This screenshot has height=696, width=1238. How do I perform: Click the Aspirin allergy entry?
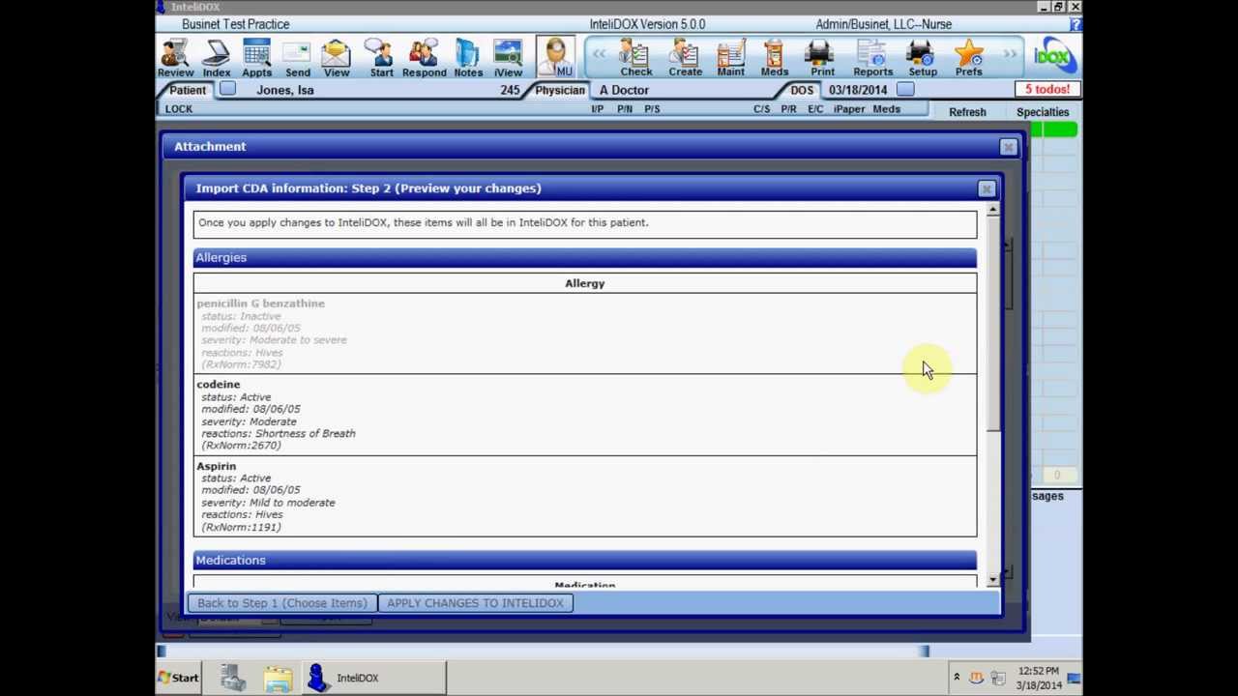click(x=584, y=496)
